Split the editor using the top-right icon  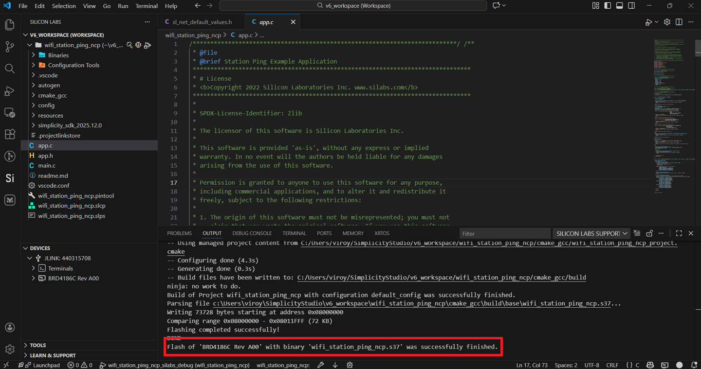(679, 21)
